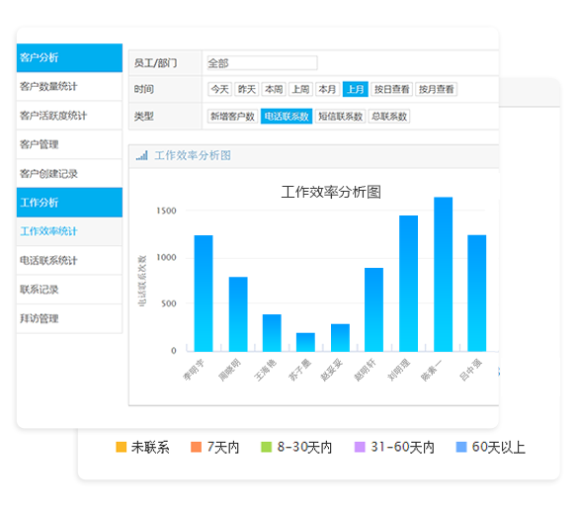The height and width of the screenshot is (512, 577).
Task: Open 客户活跃度统计 in the sidebar
Action: click(x=69, y=116)
